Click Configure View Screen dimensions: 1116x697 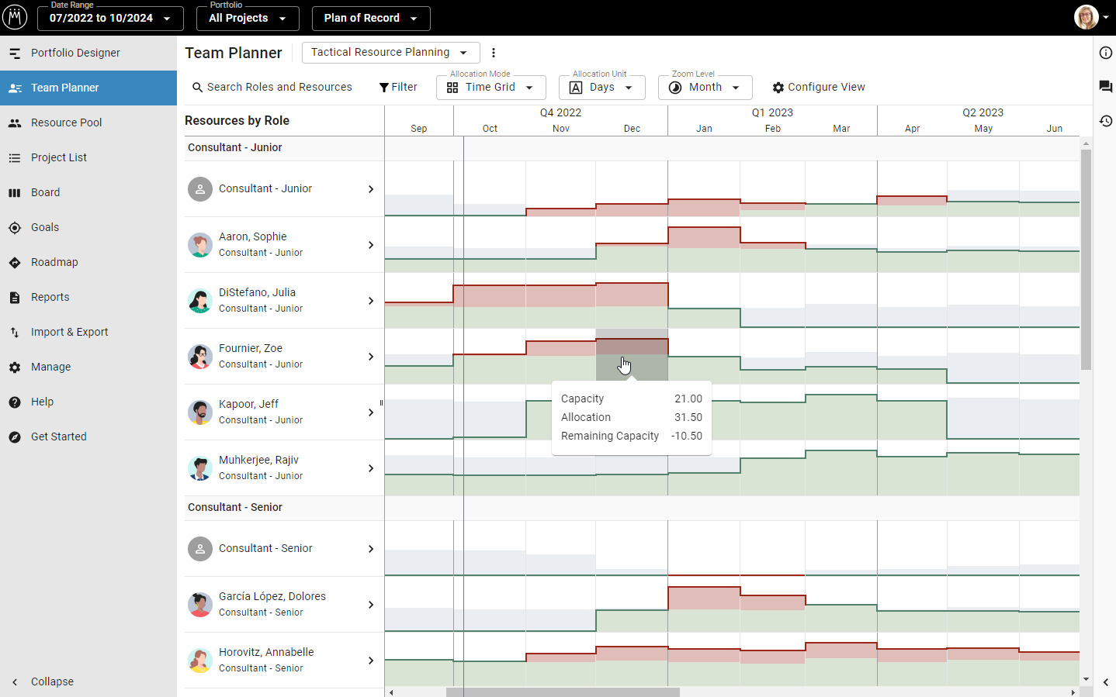(x=819, y=87)
